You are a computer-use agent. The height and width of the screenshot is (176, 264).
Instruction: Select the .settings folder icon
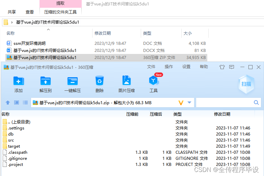pos(5,128)
